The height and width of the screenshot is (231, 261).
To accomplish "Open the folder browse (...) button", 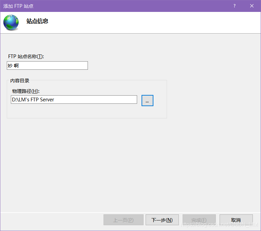I will (147, 100).
